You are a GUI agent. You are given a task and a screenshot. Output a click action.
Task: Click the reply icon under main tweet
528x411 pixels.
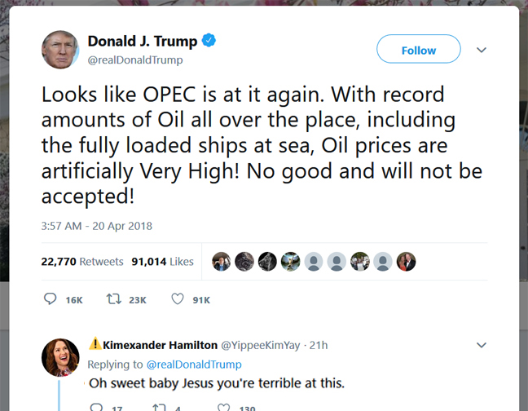(50, 299)
